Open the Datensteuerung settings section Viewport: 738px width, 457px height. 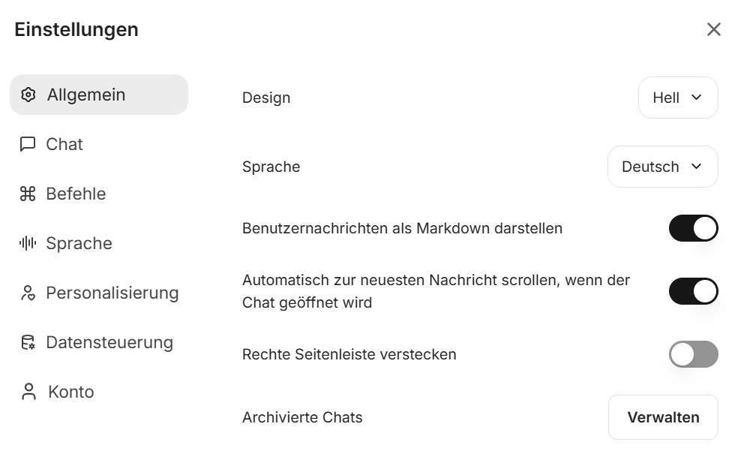pyautogui.click(x=109, y=342)
